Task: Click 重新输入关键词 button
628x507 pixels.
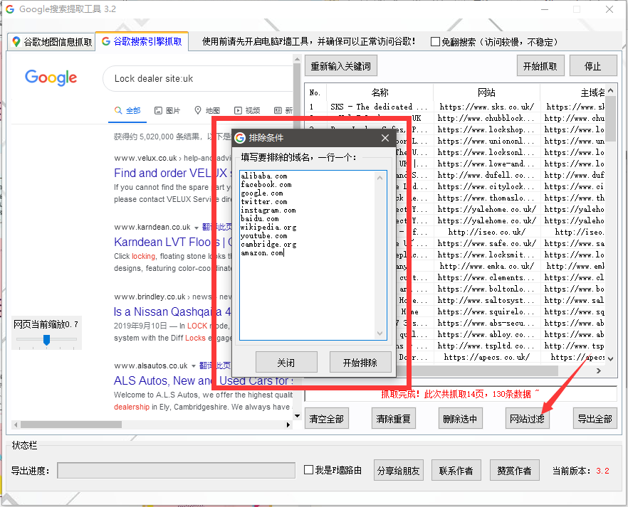Action: tap(341, 66)
